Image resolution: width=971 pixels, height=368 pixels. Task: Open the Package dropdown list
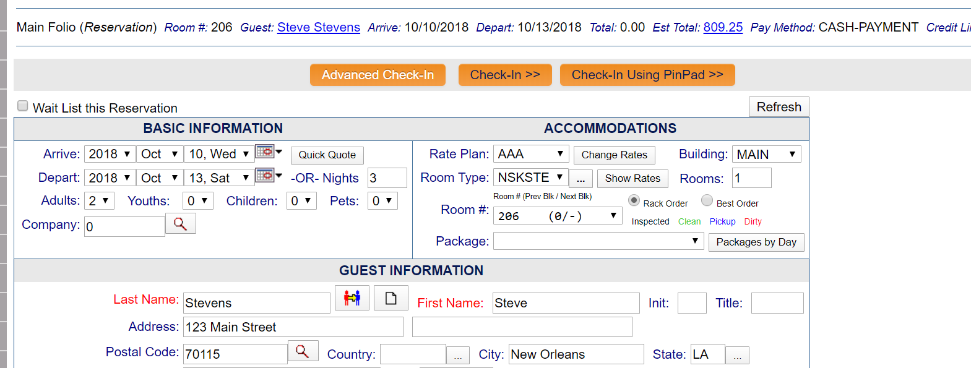598,241
